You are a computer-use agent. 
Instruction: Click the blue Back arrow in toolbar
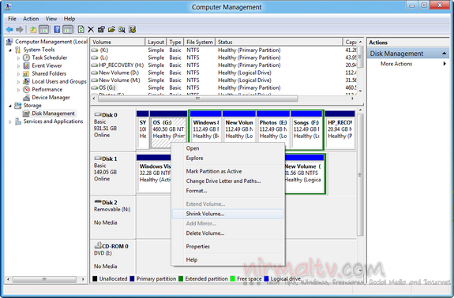point(9,29)
